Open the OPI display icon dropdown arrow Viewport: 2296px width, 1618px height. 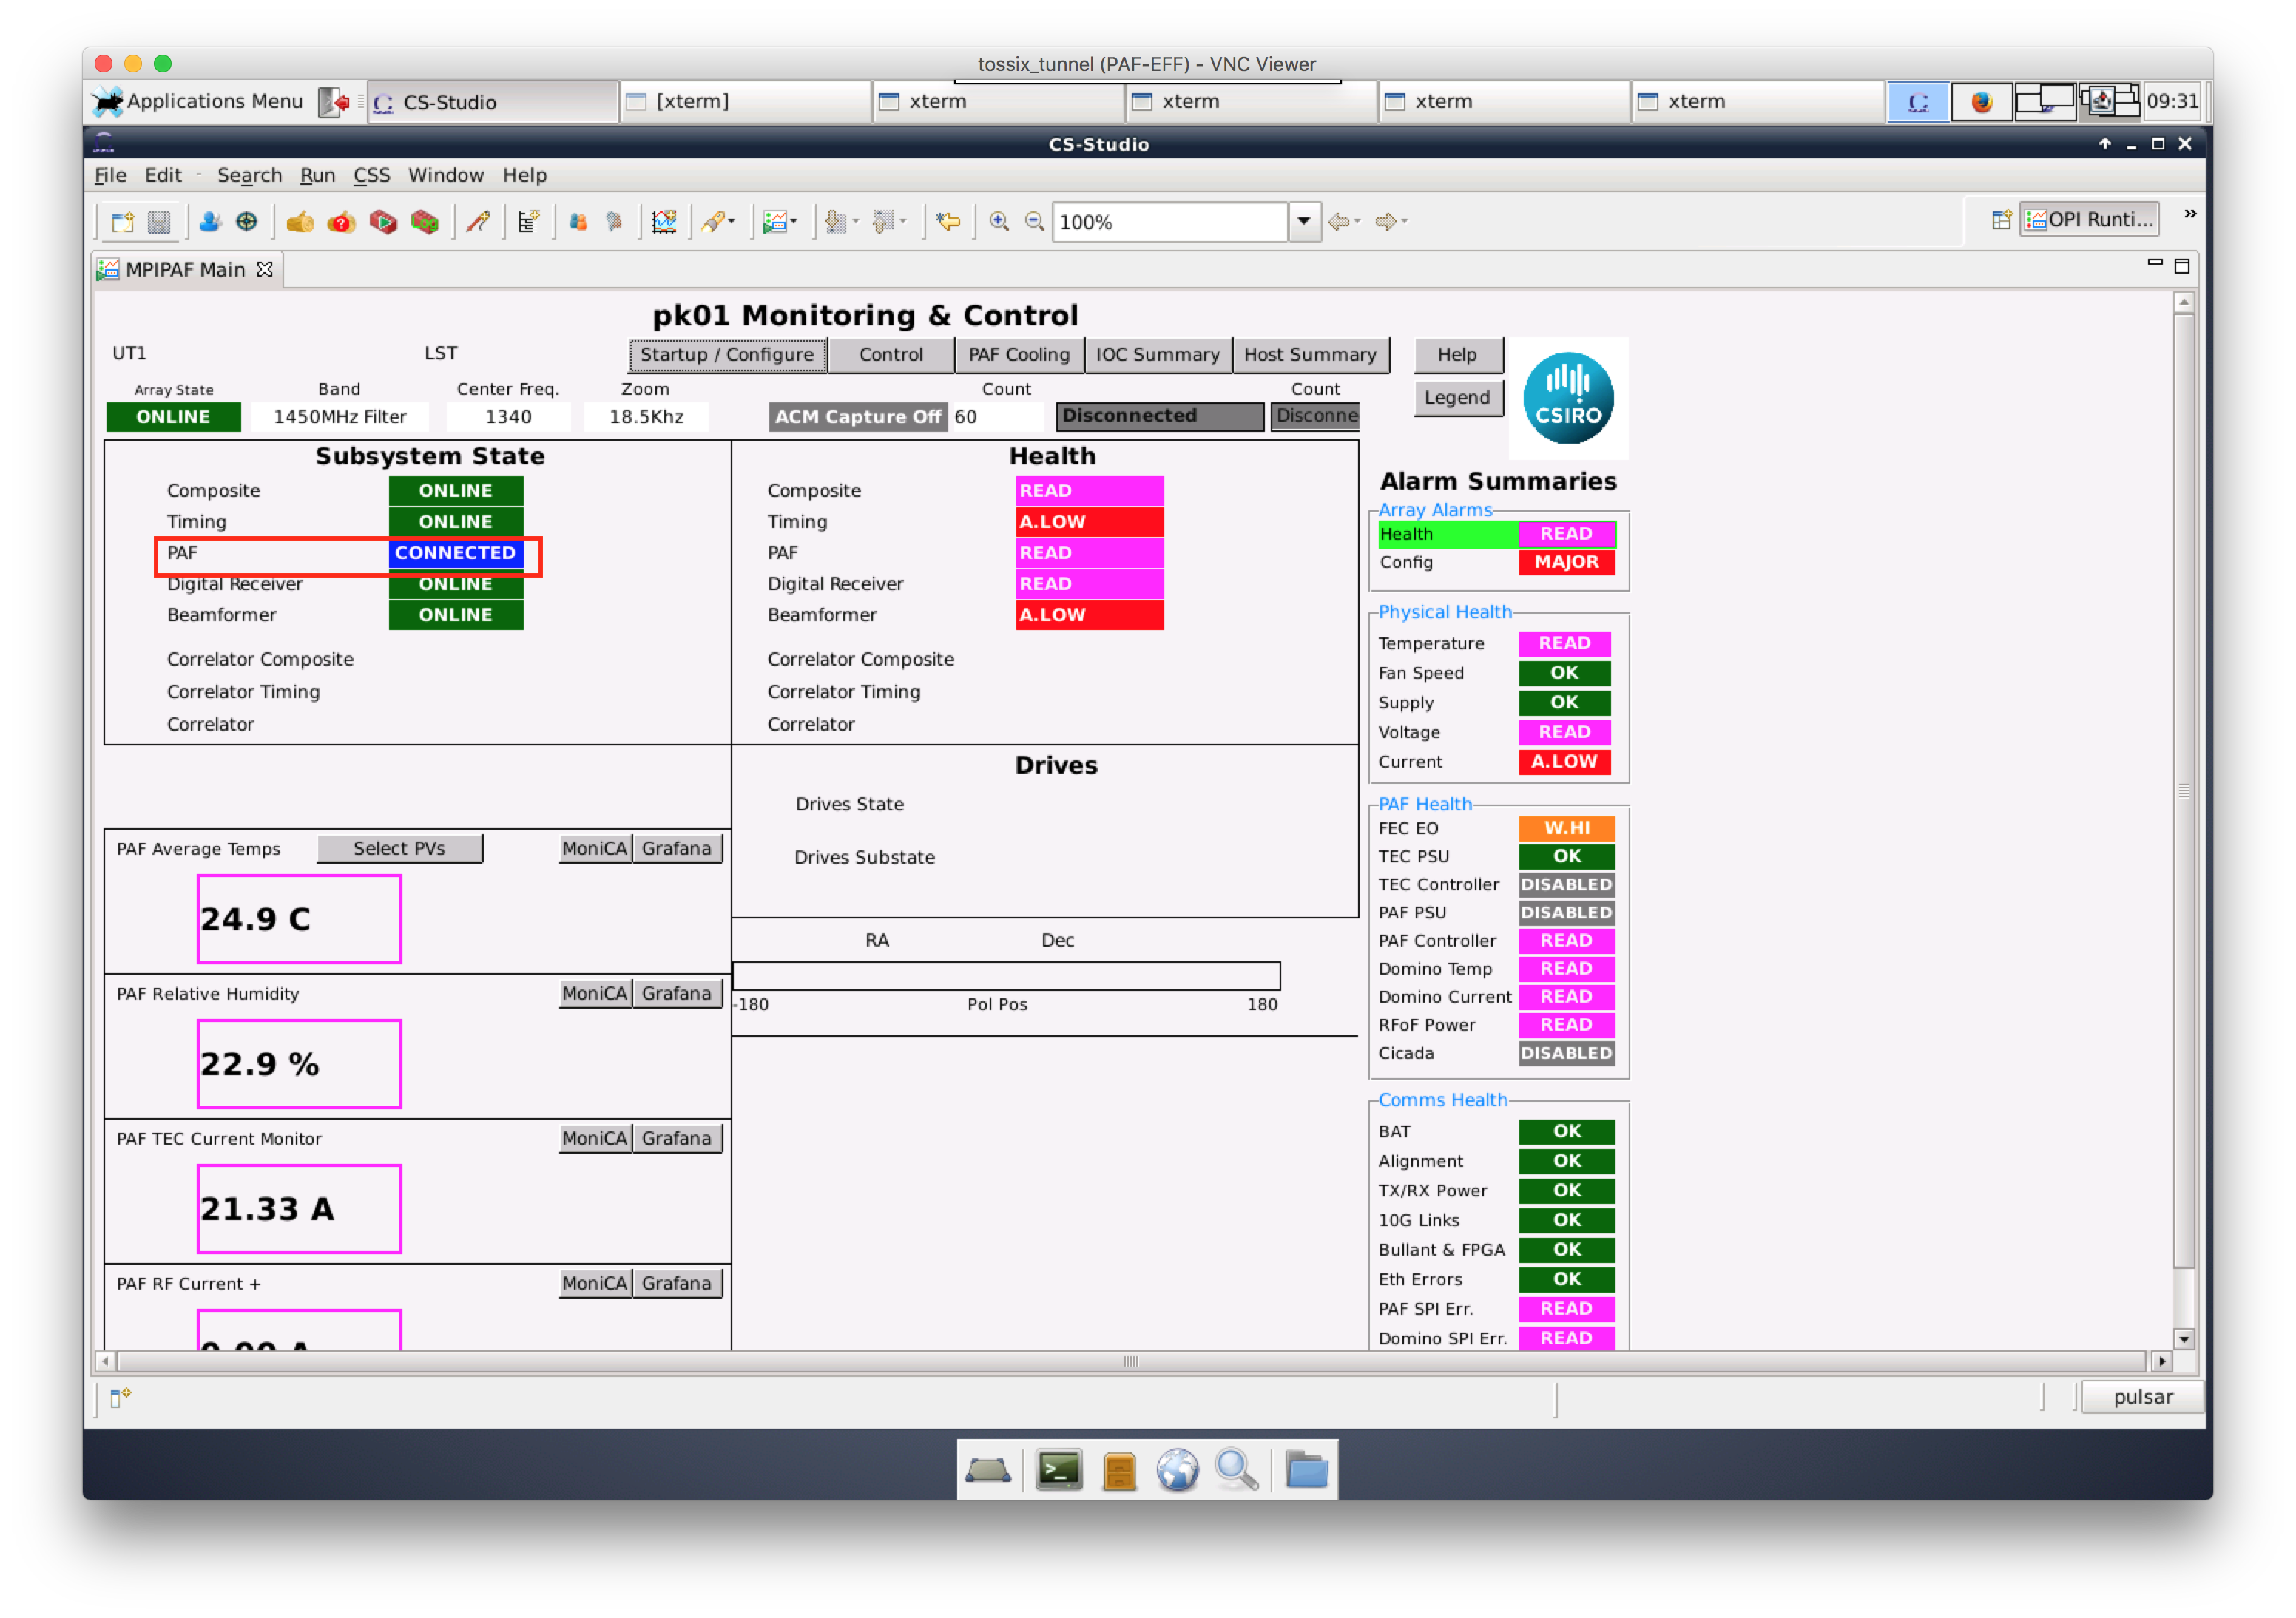794,222
